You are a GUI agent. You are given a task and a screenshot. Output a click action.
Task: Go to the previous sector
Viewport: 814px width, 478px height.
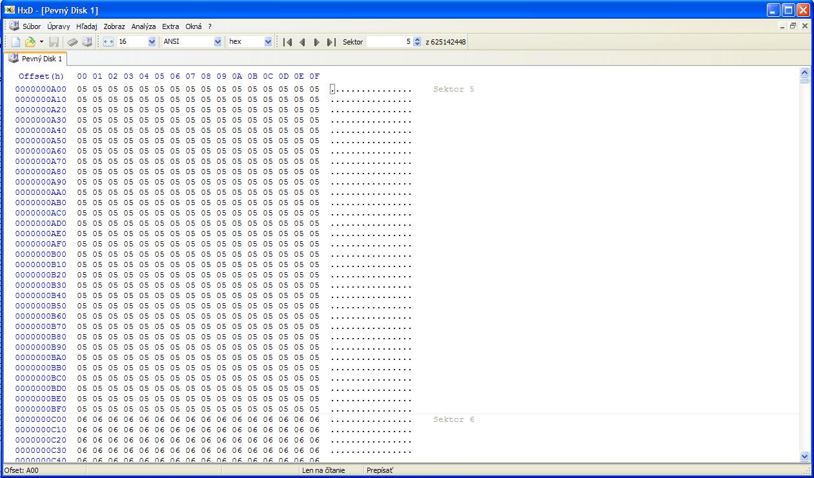pos(302,42)
